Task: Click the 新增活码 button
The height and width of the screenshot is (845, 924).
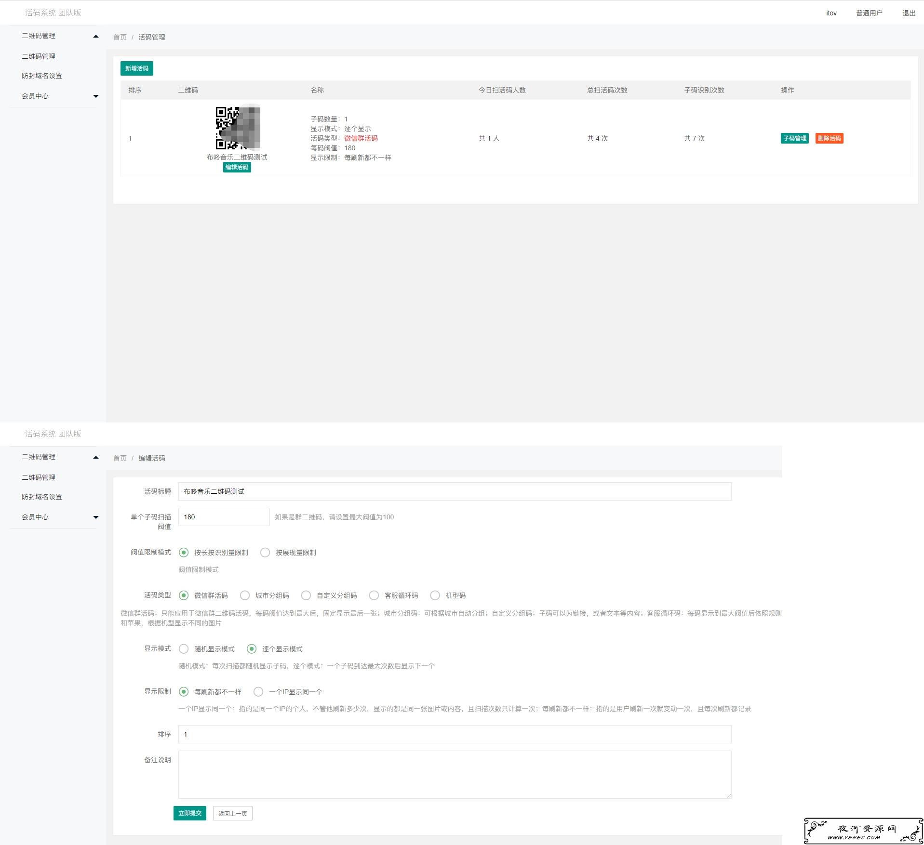Action: click(x=137, y=68)
